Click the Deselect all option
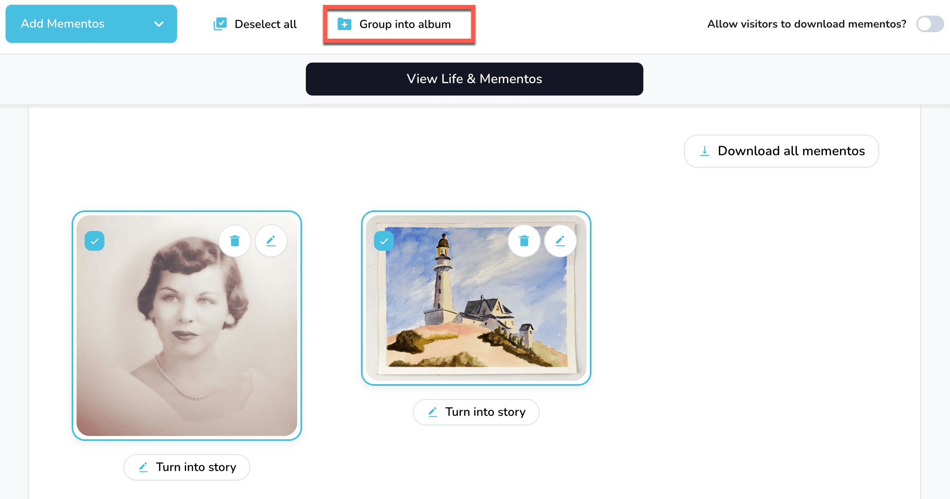This screenshot has height=499, width=950. (265, 24)
